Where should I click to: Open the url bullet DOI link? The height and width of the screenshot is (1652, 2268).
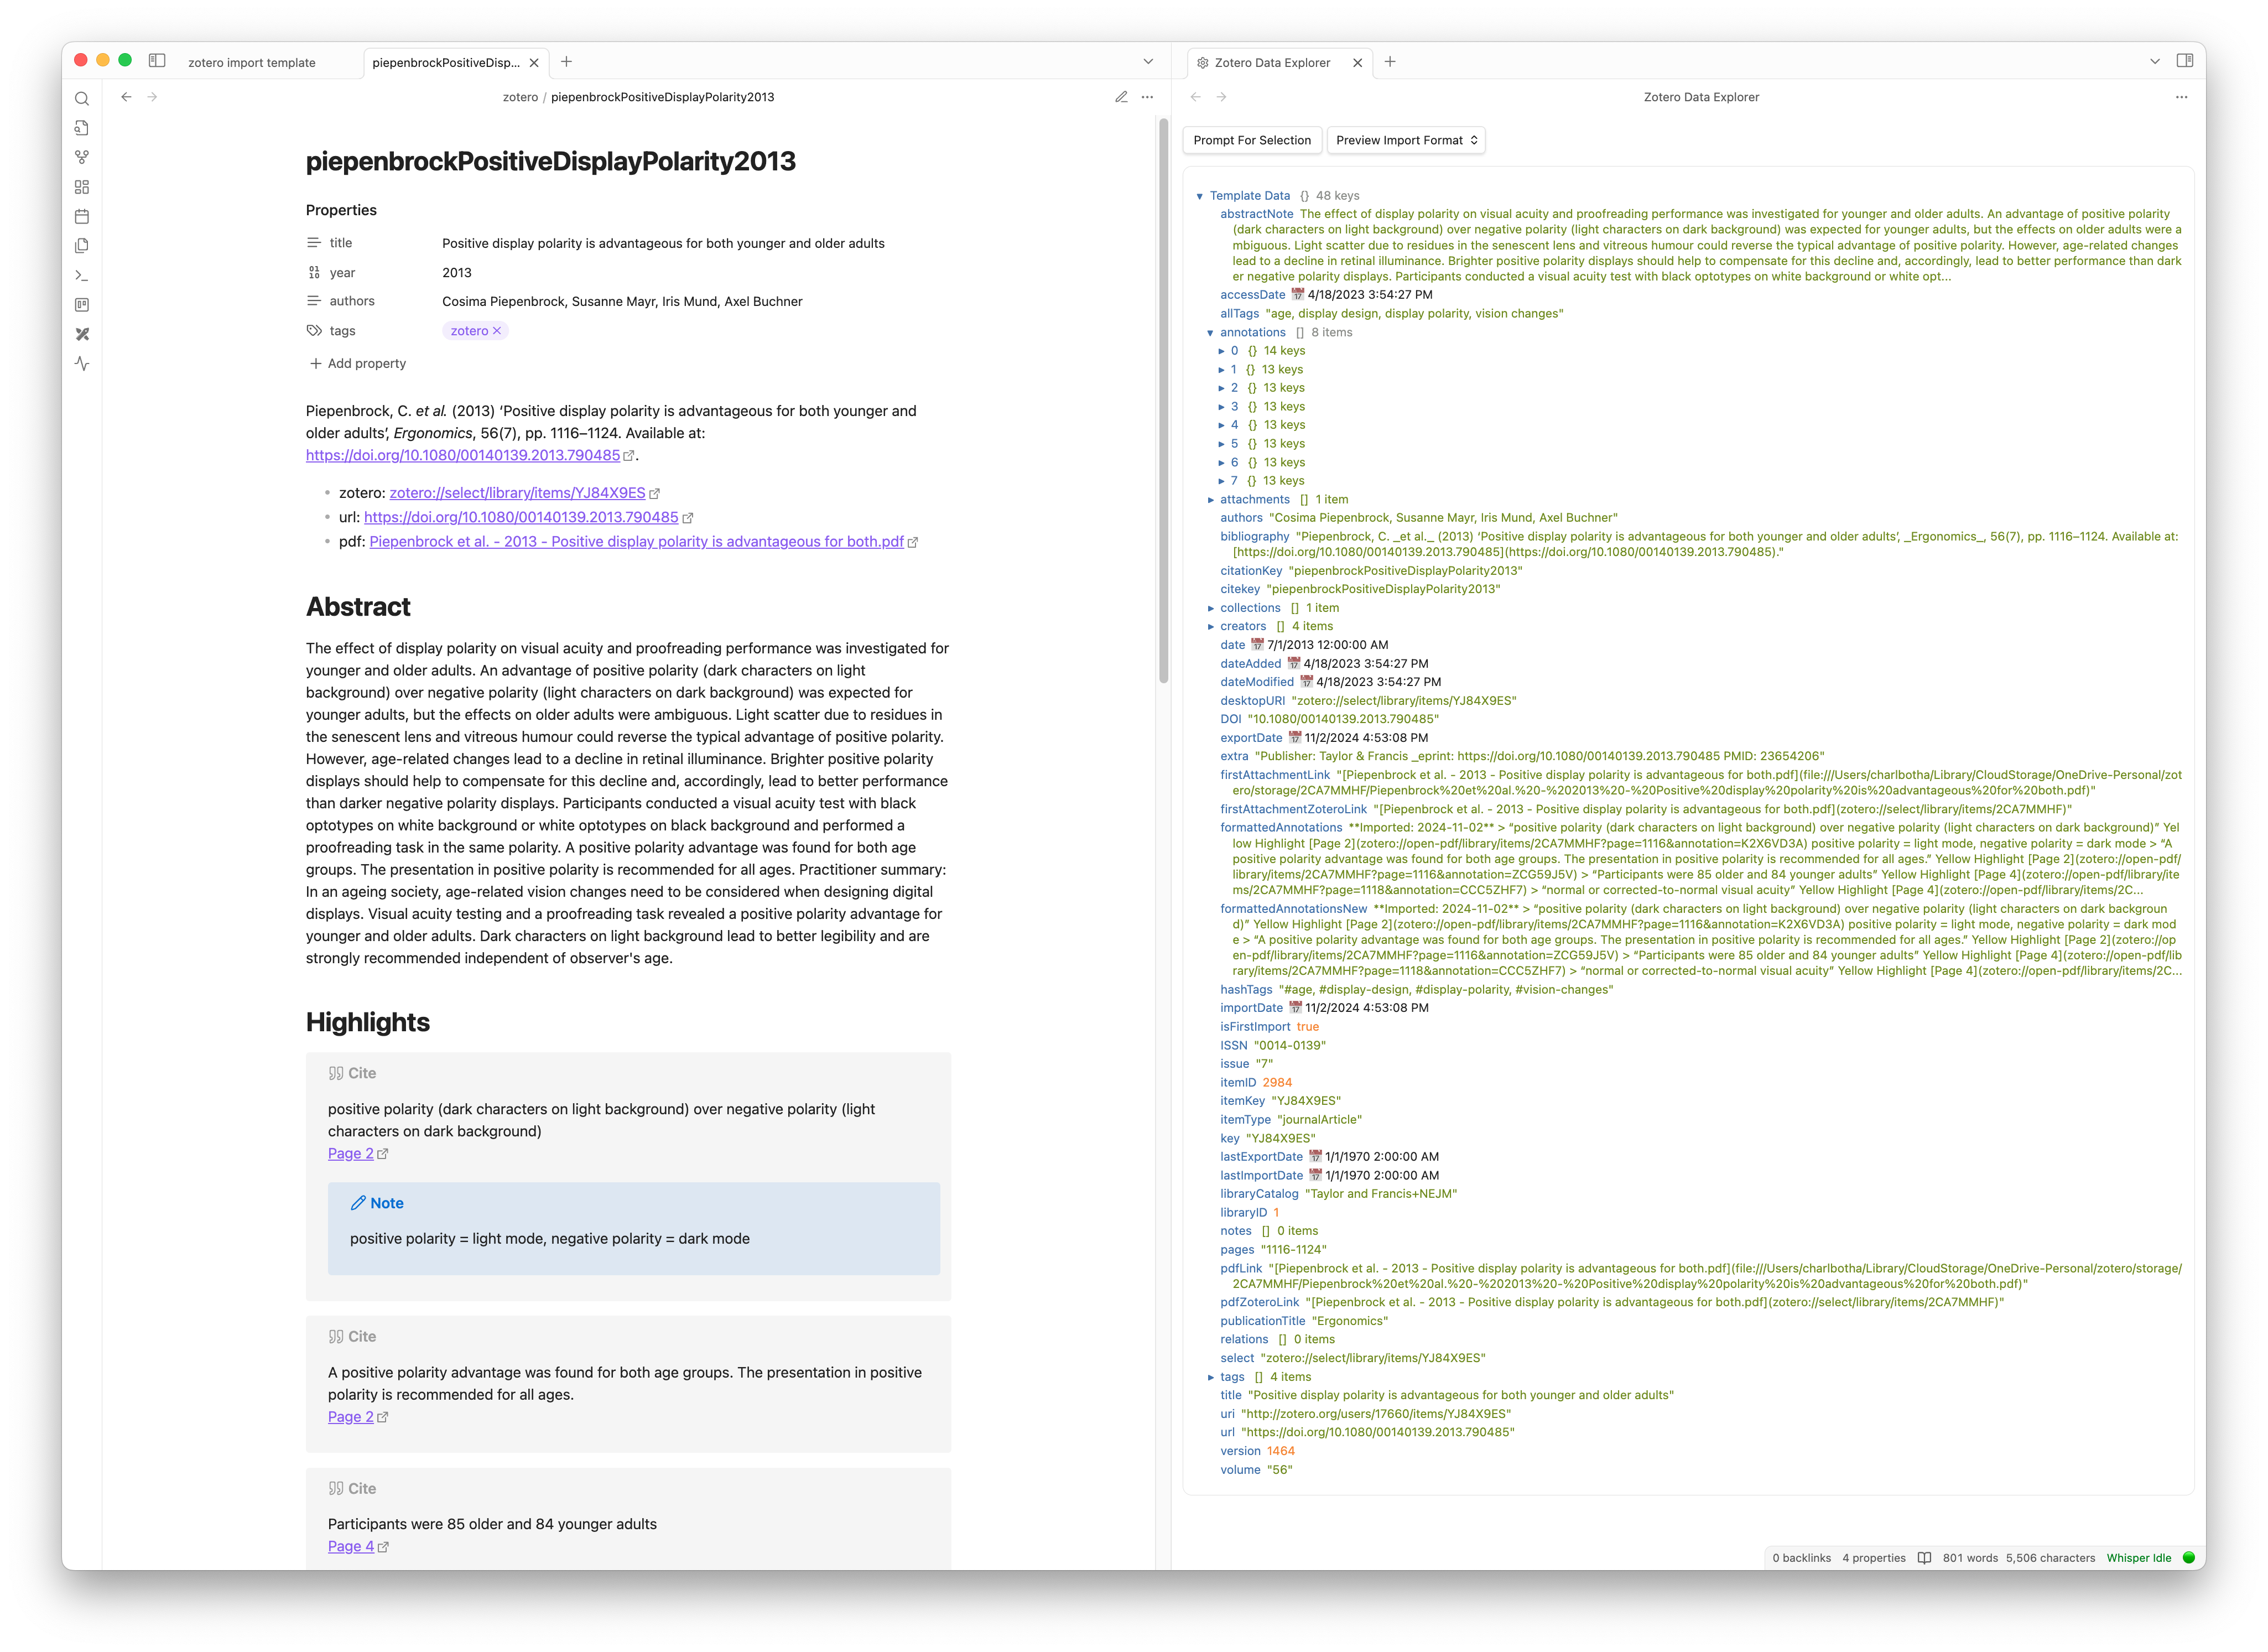pos(521,517)
